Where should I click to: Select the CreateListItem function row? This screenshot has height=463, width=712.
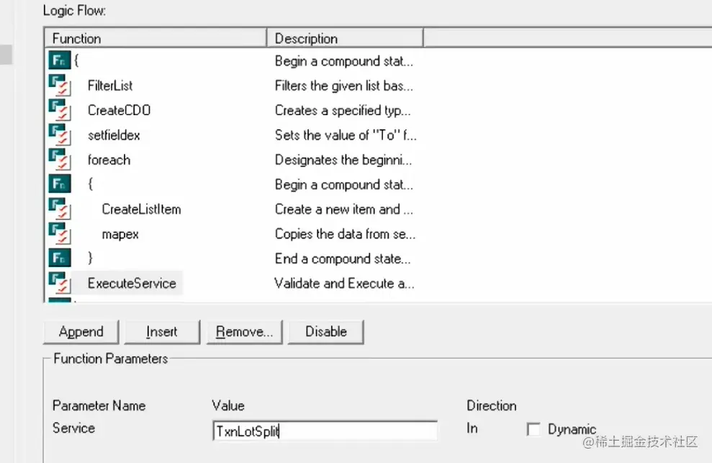pos(141,209)
